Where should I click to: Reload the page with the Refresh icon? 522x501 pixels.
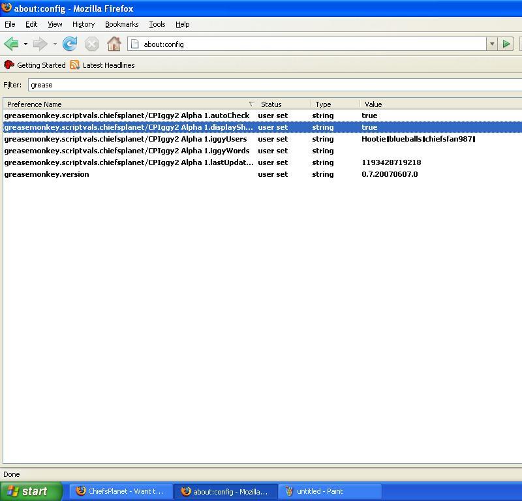tap(70, 44)
